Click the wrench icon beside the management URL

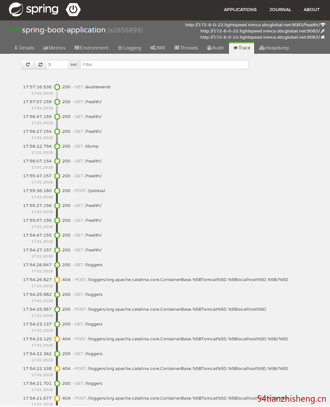pyautogui.click(x=323, y=31)
